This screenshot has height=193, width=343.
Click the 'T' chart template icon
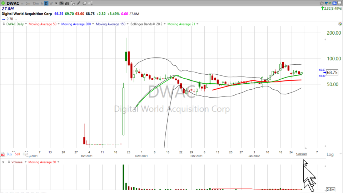tap(62, 4)
